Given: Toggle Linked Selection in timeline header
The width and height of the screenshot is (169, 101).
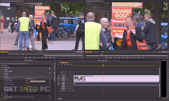Looking at the screenshot, I should (64, 65).
